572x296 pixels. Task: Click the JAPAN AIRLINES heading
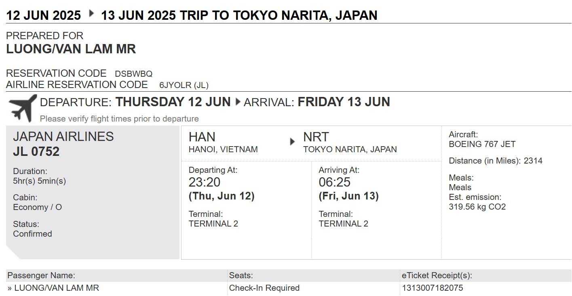coord(63,136)
